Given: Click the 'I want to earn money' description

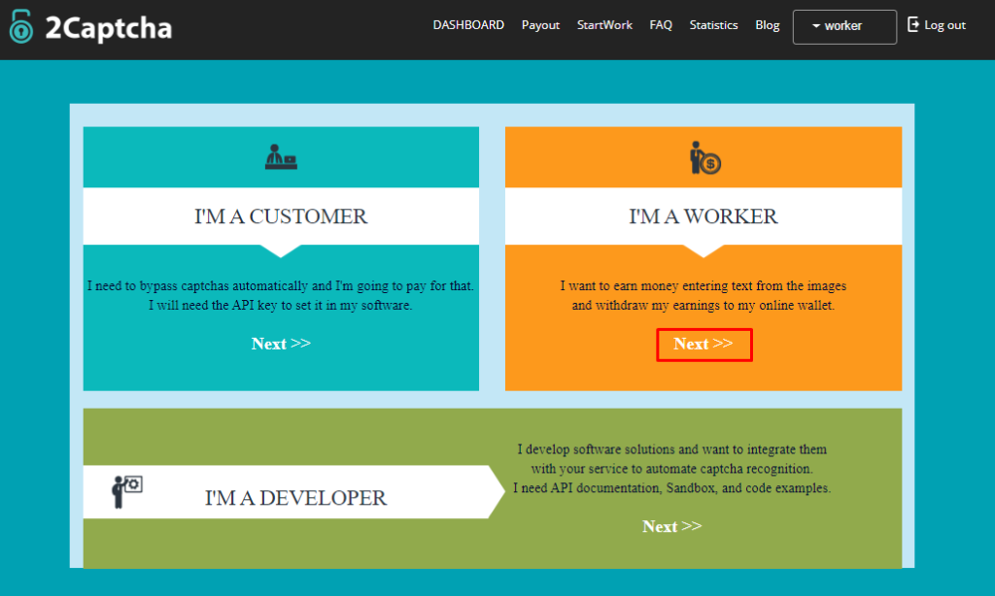Looking at the screenshot, I should (x=703, y=295).
